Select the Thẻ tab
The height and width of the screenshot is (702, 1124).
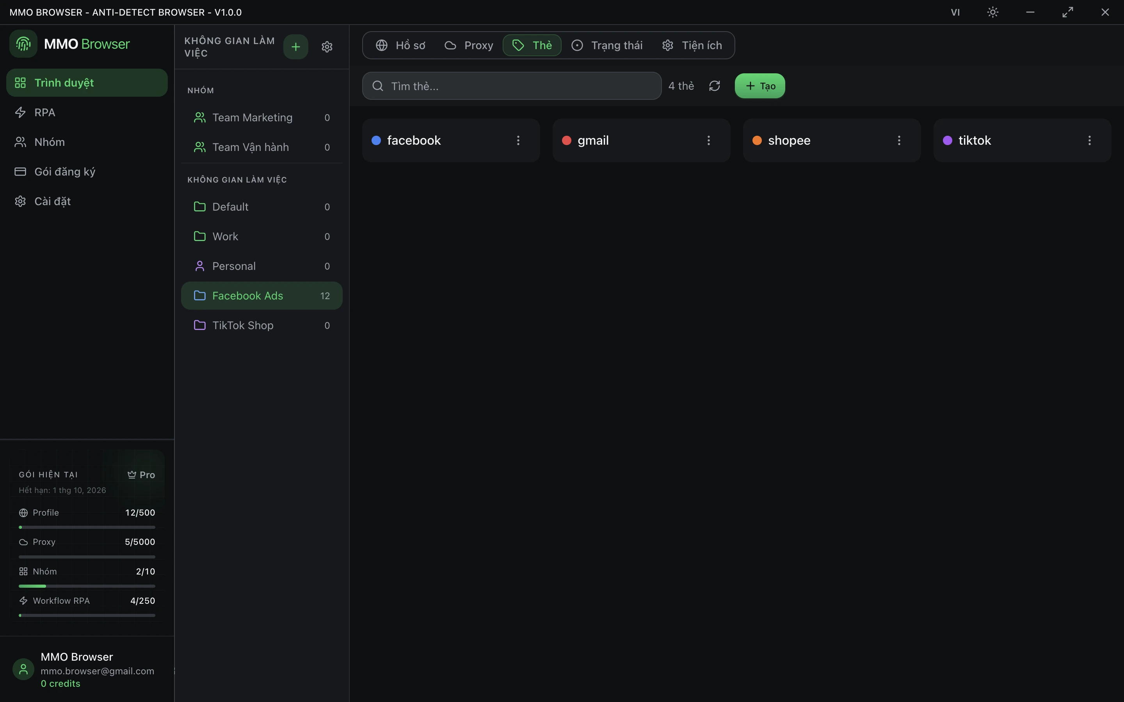pos(532,45)
